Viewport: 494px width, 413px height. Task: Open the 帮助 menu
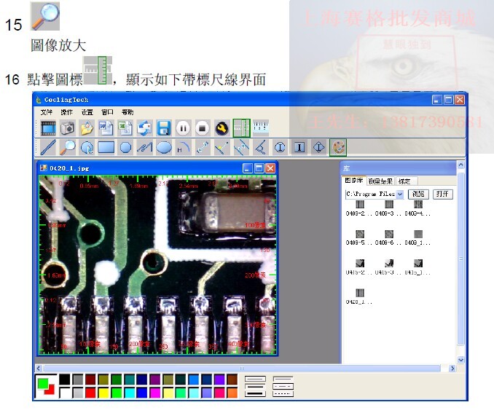pyautogui.click(x=128, y=112)
